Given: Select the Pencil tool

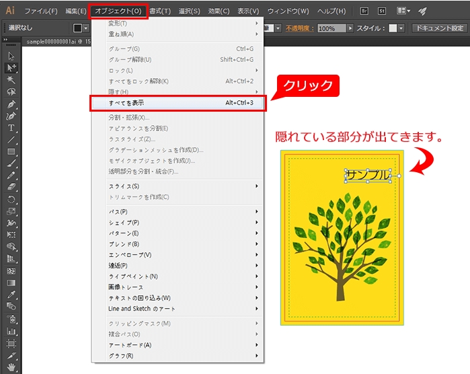Looking at the screenshot, I should pos(11,176).
